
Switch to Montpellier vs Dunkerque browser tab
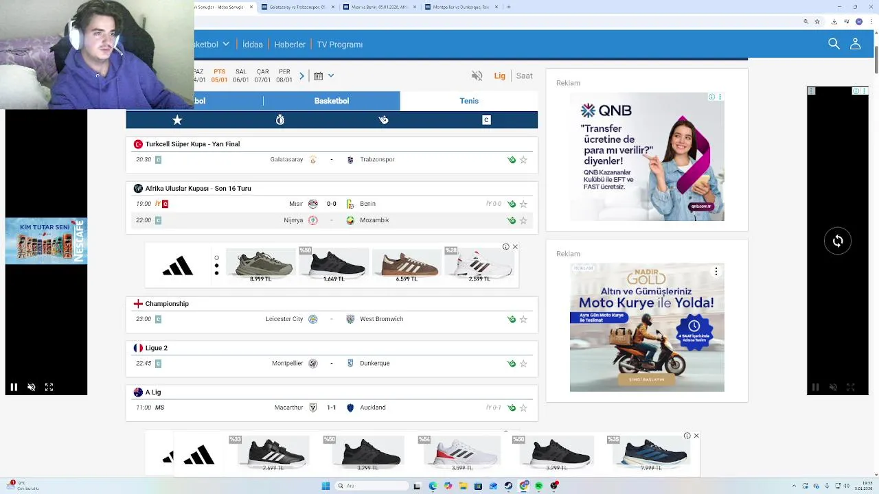[x=461, y=7]
